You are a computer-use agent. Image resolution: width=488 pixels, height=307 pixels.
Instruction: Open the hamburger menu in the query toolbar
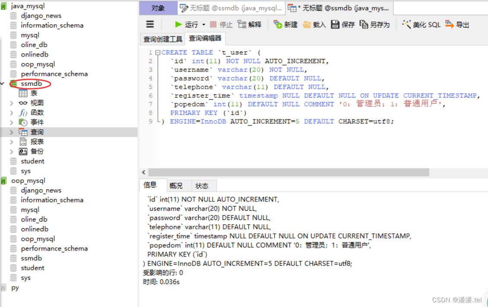(150, 24)
